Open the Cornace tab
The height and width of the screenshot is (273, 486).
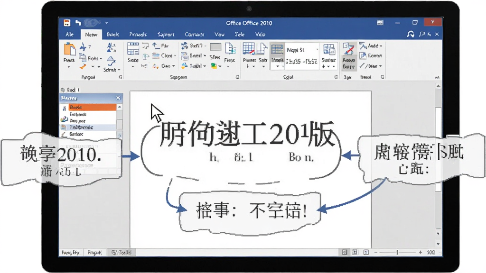[194, 34]
